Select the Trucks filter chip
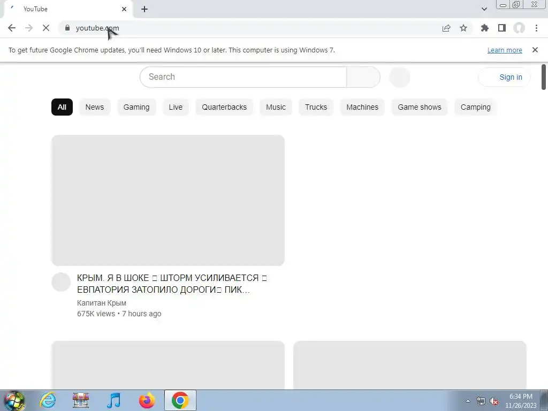 316,107
